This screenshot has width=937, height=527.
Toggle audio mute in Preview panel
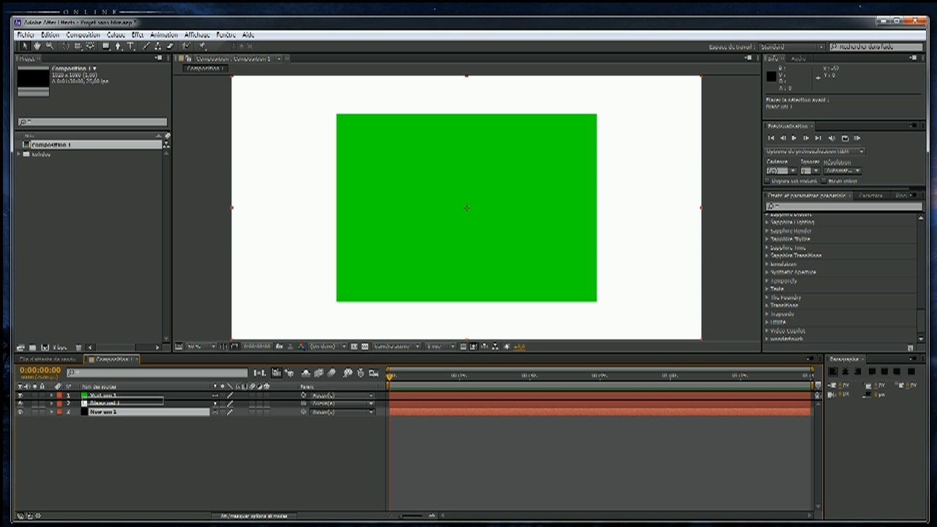click(x=832, y=138)
